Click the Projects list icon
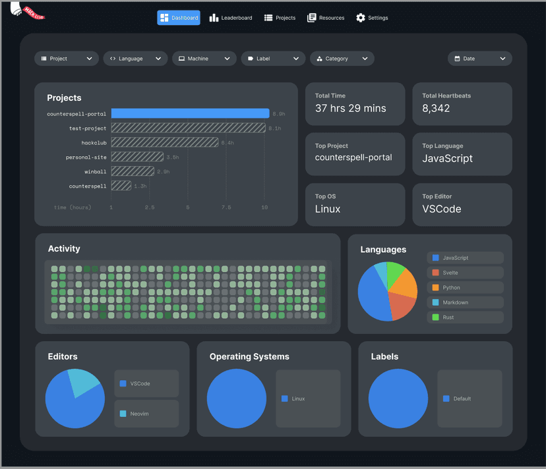Image resolution: width=546 pixels, height=469 pixels. click(268, 18)
